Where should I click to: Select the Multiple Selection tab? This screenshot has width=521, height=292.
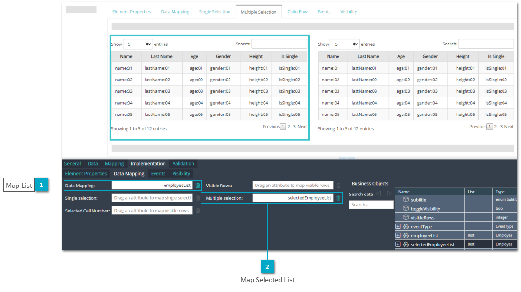[x=258, y=12]
